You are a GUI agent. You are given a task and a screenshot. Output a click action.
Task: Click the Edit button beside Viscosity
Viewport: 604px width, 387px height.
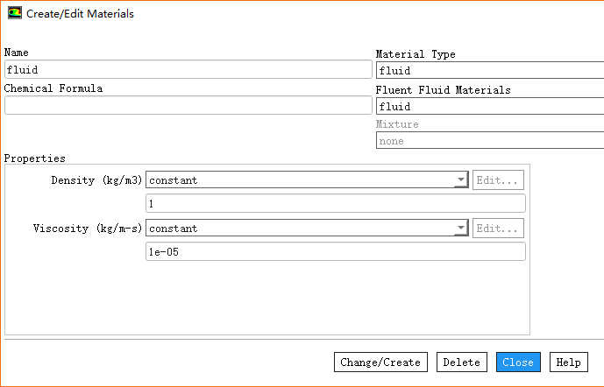click(x=498, y=229)
